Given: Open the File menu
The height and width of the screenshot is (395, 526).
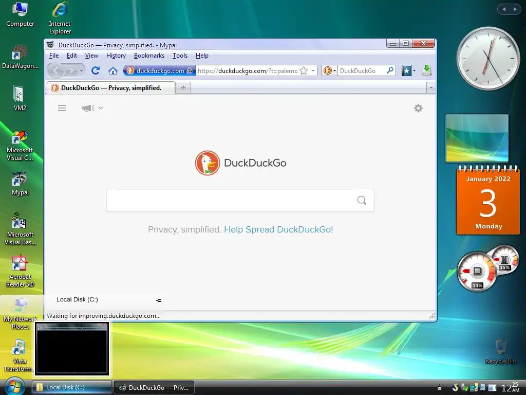Looking at the screenshot, I should (x=53, y=56).
